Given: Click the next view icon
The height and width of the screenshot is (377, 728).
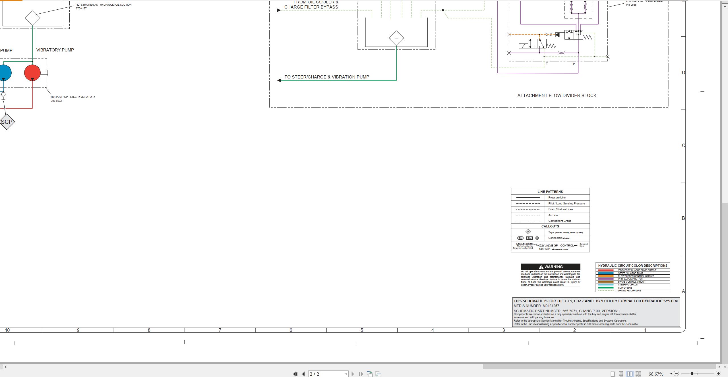Looking at the screenshot, I should pyautogui.click(x=378, y=374).
